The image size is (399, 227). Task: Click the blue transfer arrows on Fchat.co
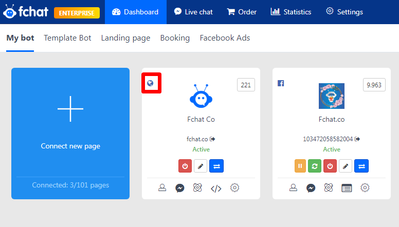click(361, 166)
